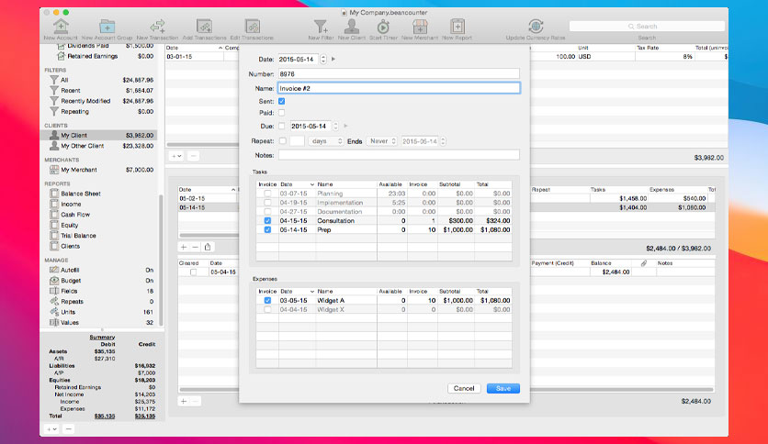Click the New Report toolbar icon

click(x=457, y=27)
